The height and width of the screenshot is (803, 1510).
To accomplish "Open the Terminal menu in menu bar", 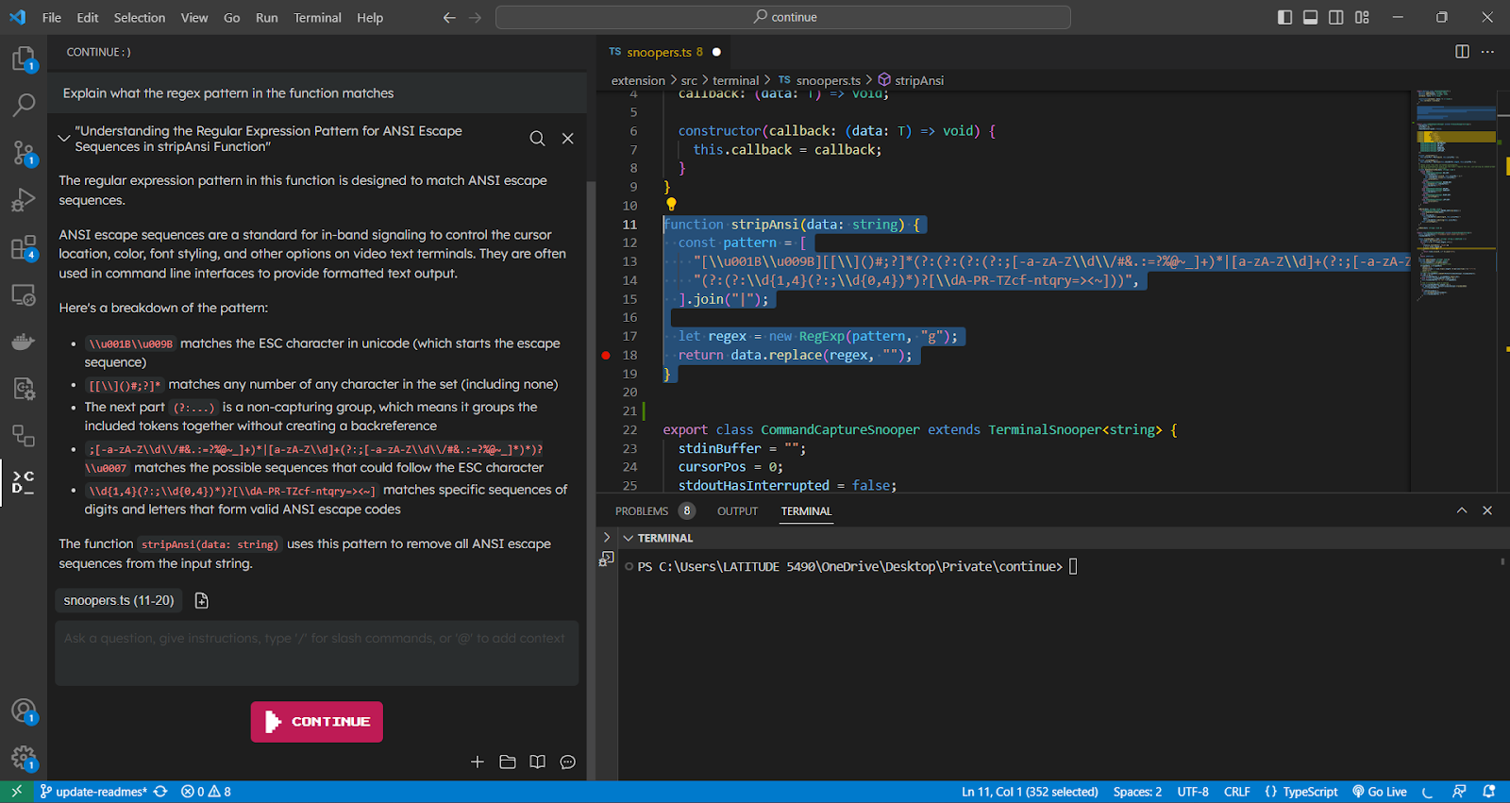I will (317, 17).
